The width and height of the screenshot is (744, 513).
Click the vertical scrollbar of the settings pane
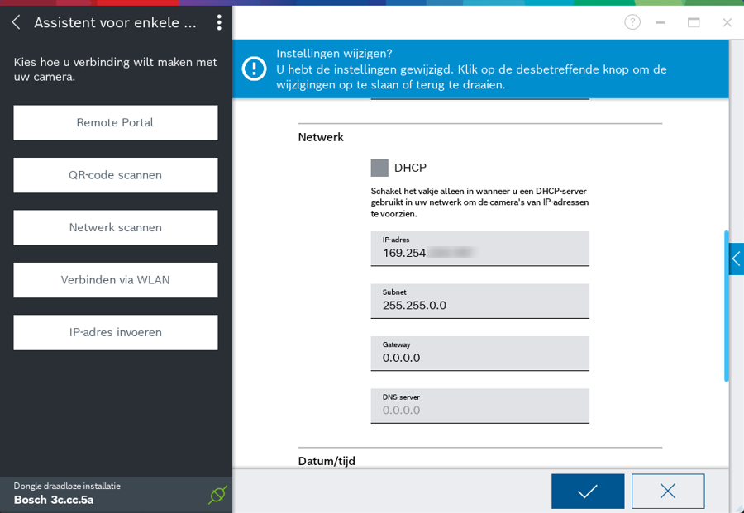(727, 306)
